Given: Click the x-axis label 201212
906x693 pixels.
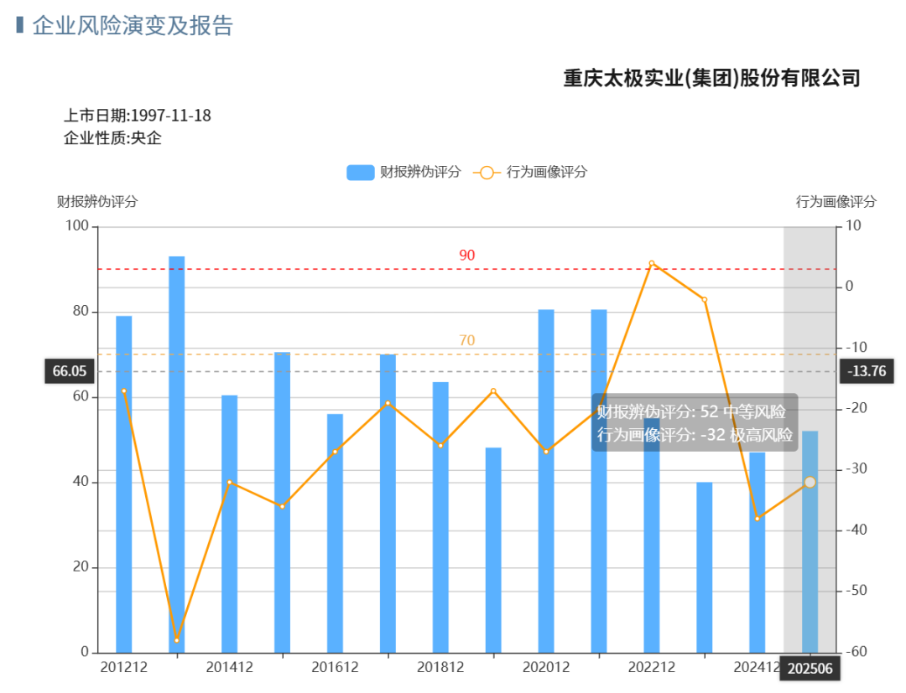Looking at the screenshot, I should click(123, 668).
